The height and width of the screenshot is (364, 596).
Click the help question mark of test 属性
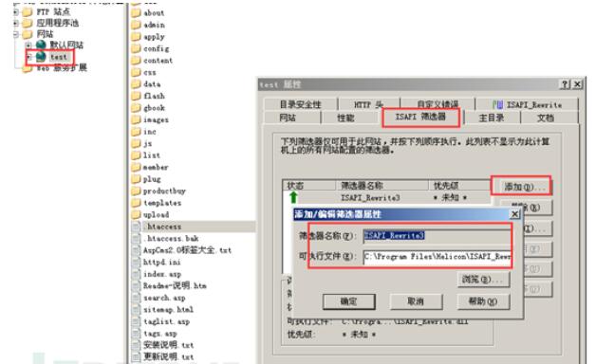click(566, 84)
